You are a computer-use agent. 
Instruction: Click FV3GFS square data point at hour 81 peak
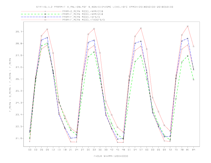click(x=188, y=26)
